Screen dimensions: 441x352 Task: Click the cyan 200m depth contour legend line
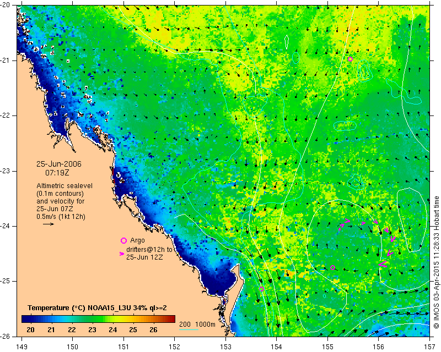189,329
